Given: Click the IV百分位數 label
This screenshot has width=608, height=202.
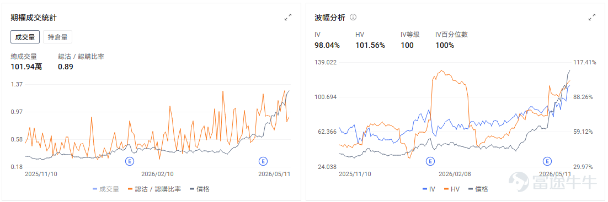Looking at the screenshot, I should tap(451, 35).
